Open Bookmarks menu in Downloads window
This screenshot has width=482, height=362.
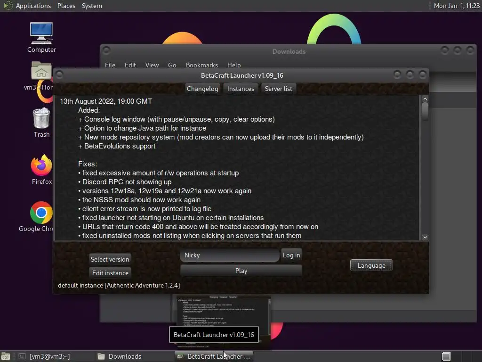coord(201,65)
